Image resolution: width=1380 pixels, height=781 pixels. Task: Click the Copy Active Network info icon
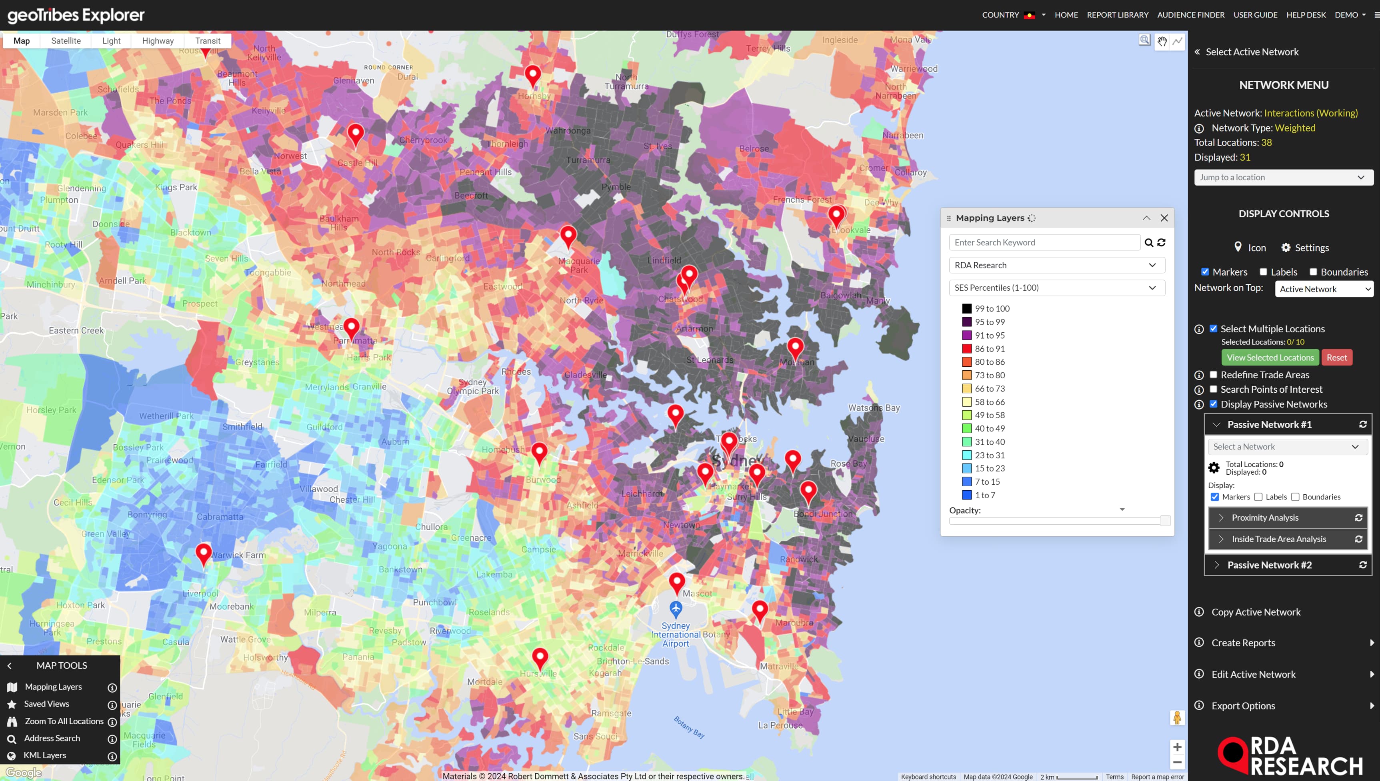point(1199,612)
